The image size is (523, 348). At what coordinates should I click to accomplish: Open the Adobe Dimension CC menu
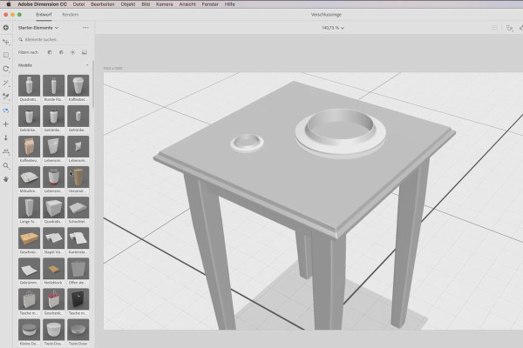(43, 4)
